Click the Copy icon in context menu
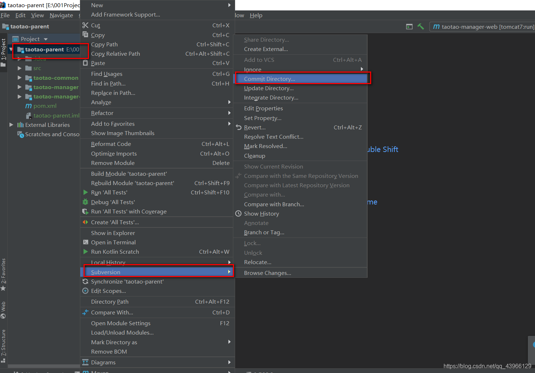 coord(85,34)
